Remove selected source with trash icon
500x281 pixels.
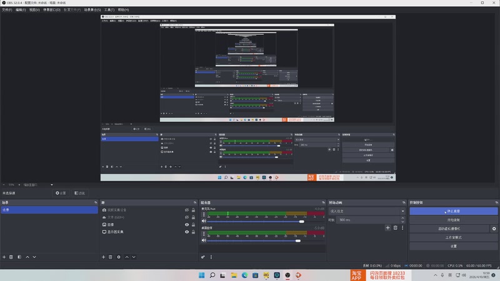point(111,257)
